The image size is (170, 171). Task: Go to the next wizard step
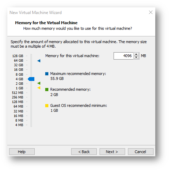coord(112,152)
